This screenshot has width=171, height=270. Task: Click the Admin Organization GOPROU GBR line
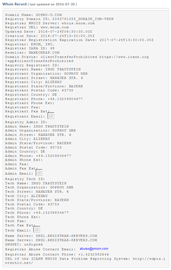pyautogui.click(x=40, y=130)
